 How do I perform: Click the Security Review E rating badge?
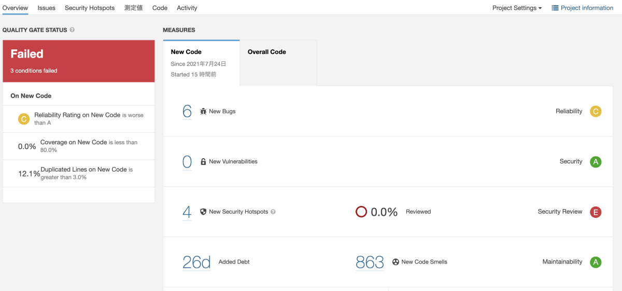click(x=596, y=212)
